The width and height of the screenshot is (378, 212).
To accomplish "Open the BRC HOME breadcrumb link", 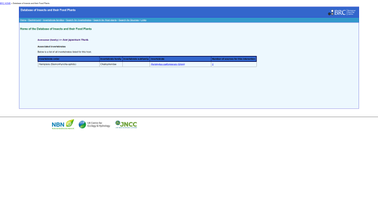I will 5,4.
